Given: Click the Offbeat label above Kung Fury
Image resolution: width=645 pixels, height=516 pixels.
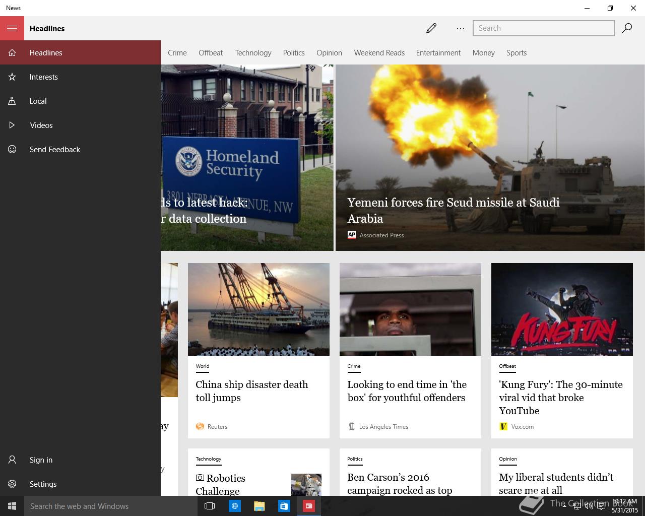Looking at the screenshot, I should [507, 366].
